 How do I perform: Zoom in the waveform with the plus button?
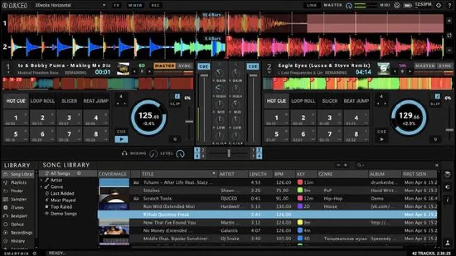pyautogui.click(x=449, y=21)
